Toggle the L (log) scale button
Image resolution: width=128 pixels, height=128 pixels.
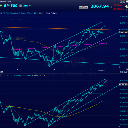122,72
